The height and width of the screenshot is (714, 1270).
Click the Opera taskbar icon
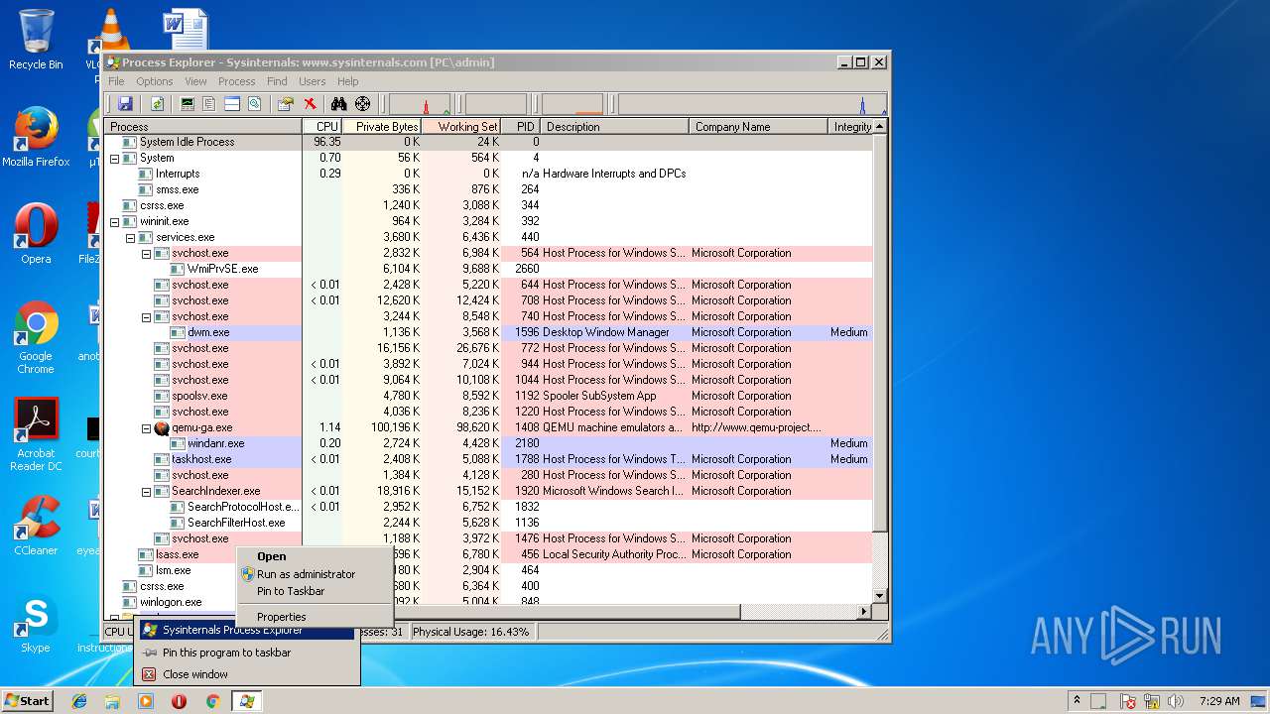(x=180, y=701)
